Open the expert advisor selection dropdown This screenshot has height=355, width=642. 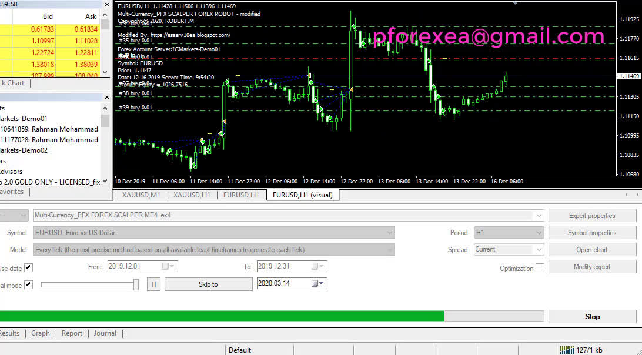(x=539, y=216)
